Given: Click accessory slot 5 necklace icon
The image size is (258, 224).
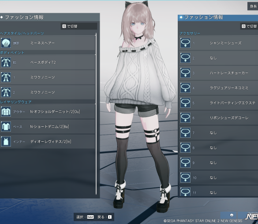Looking at the screenshot, I should coord(185,103).
